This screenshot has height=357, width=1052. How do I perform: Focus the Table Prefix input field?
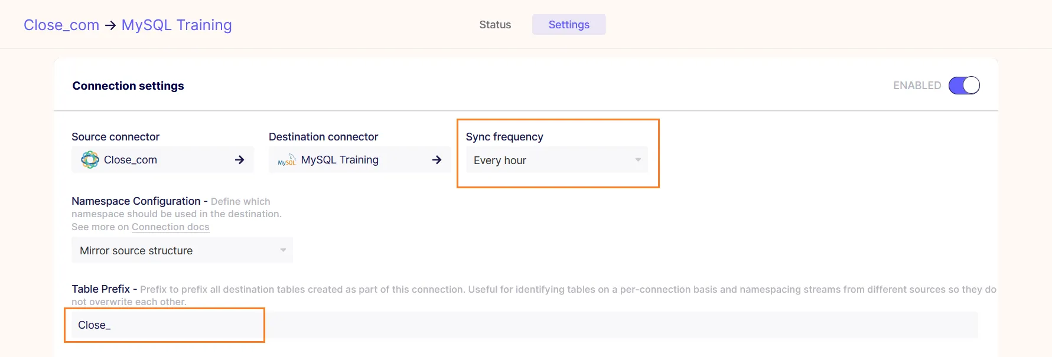click(525, 325)
